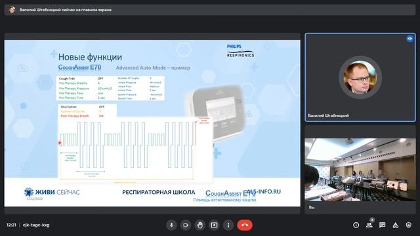Click the speaking indicator on Василий's tile
Screen dimensions: 420x236
click(409, 39)
